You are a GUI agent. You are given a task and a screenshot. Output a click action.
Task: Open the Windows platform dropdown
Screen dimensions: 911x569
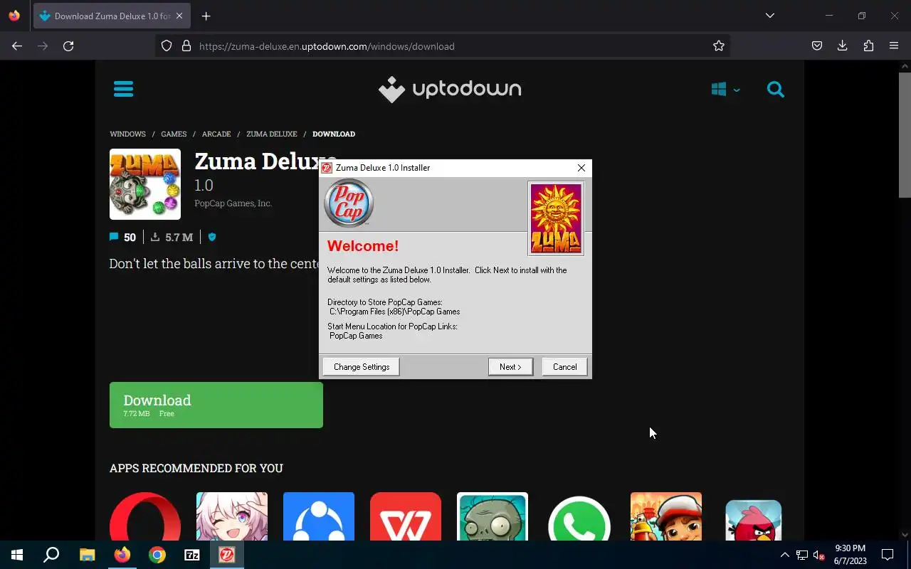725,90
